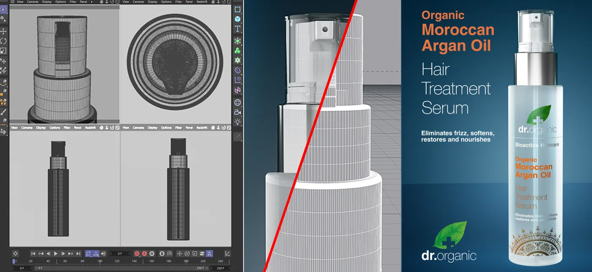Step forward one frame
The image size is (592, 272).
pos(63,253)
